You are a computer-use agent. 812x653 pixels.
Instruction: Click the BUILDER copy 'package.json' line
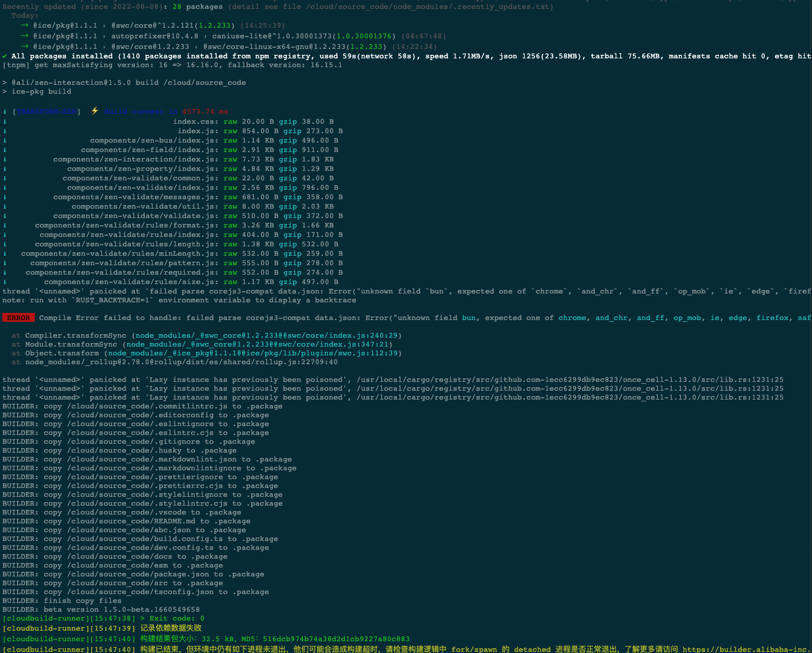[133, 574]
